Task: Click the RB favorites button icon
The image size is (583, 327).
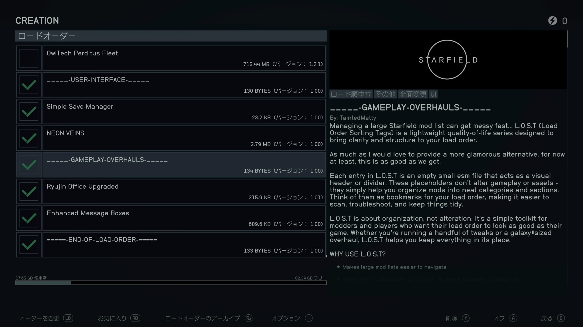Action: pyautogui.click(x=135, y=318)
